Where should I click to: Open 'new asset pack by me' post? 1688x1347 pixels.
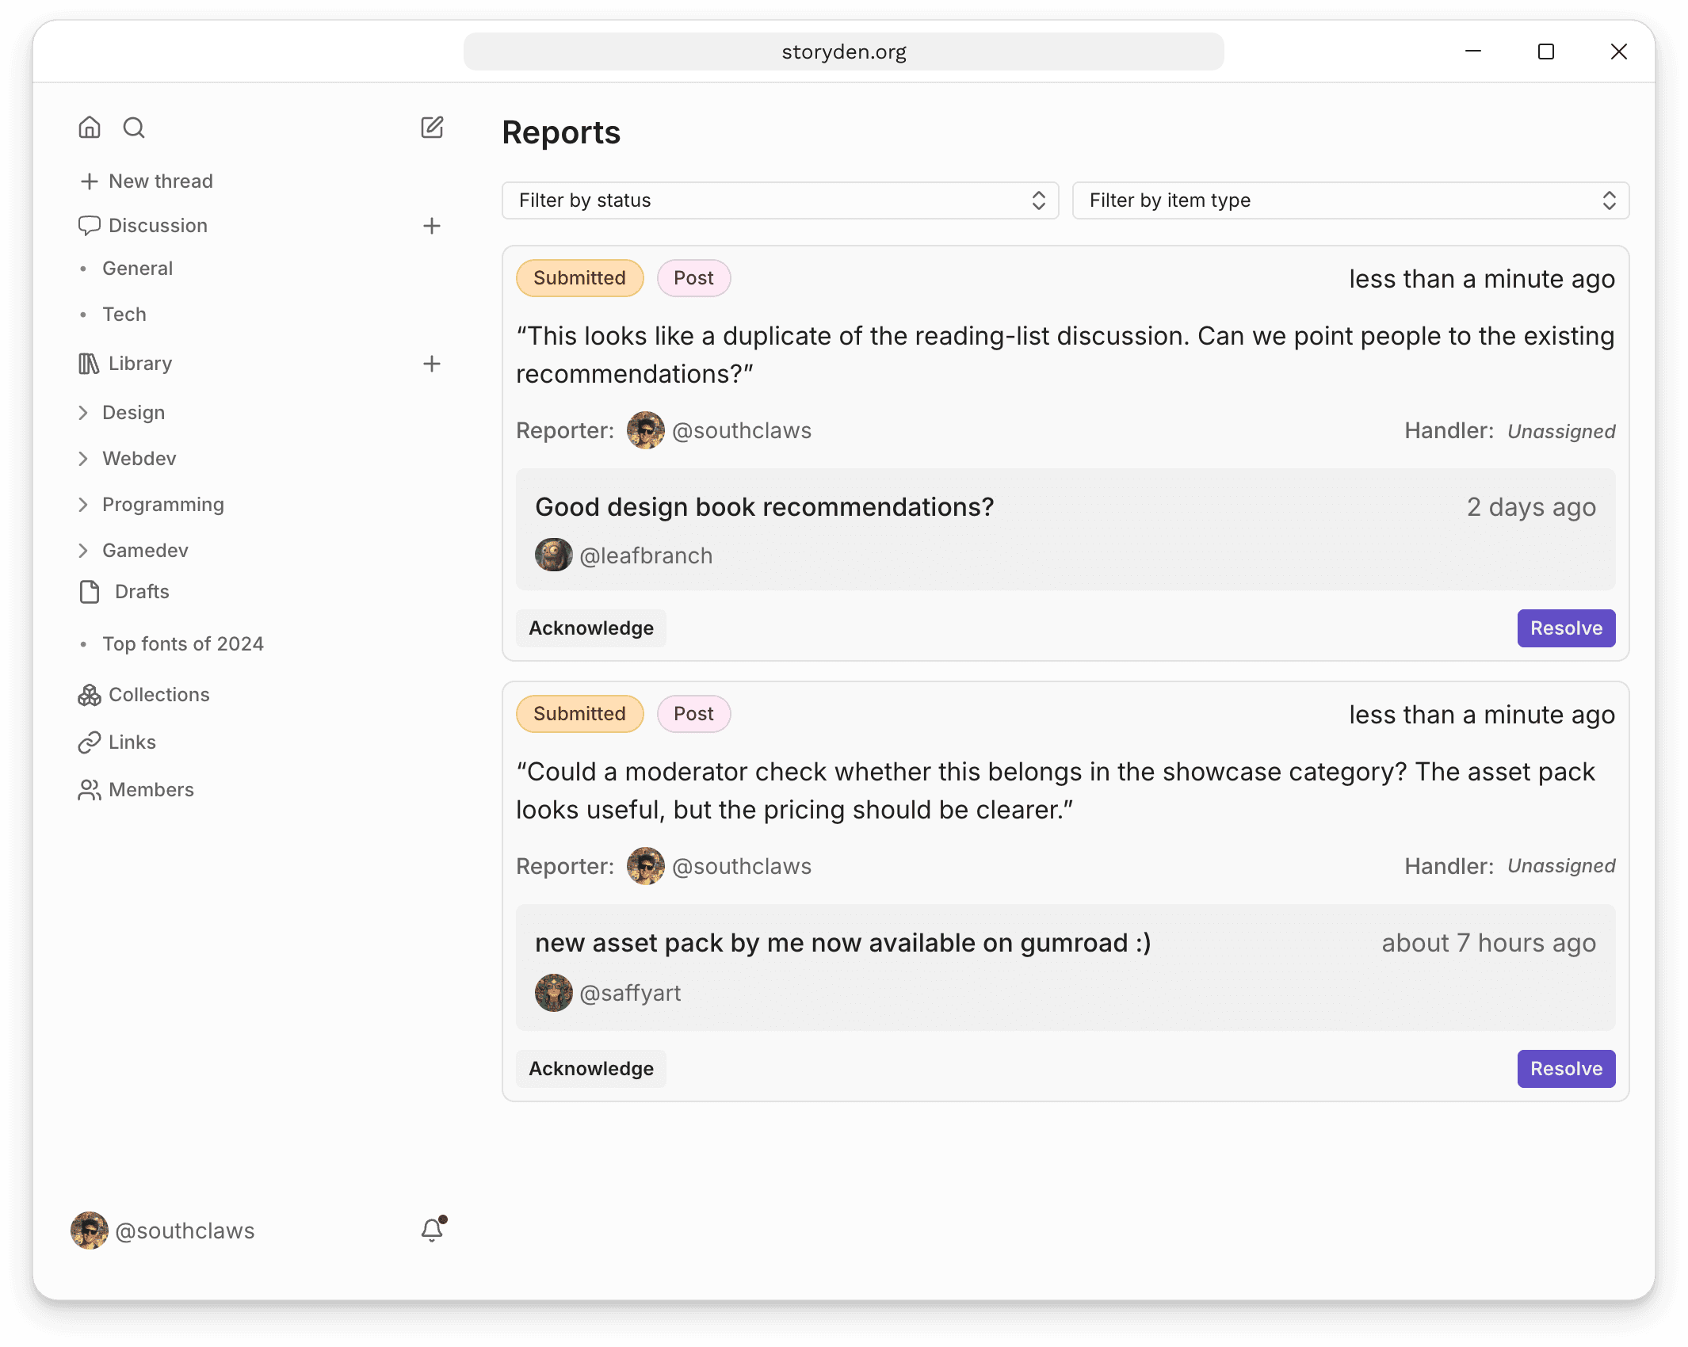tap(843, 943)
